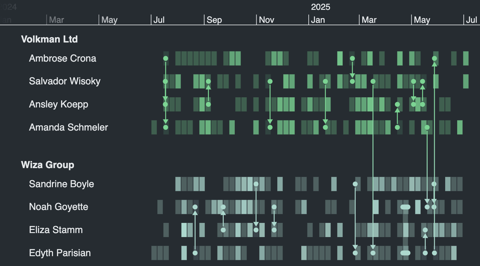The height and width of the screenshot is (266, 480).
Task: Click the Noah Goyette row label
Action: click(58, 207)
